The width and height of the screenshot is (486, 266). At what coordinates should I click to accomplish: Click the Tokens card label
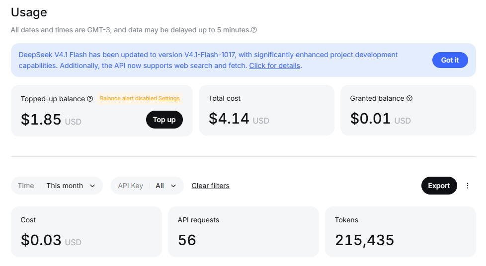(x=346, y=220)
